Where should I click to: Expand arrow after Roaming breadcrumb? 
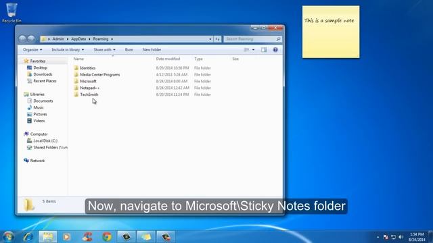(x=112, y=39)
